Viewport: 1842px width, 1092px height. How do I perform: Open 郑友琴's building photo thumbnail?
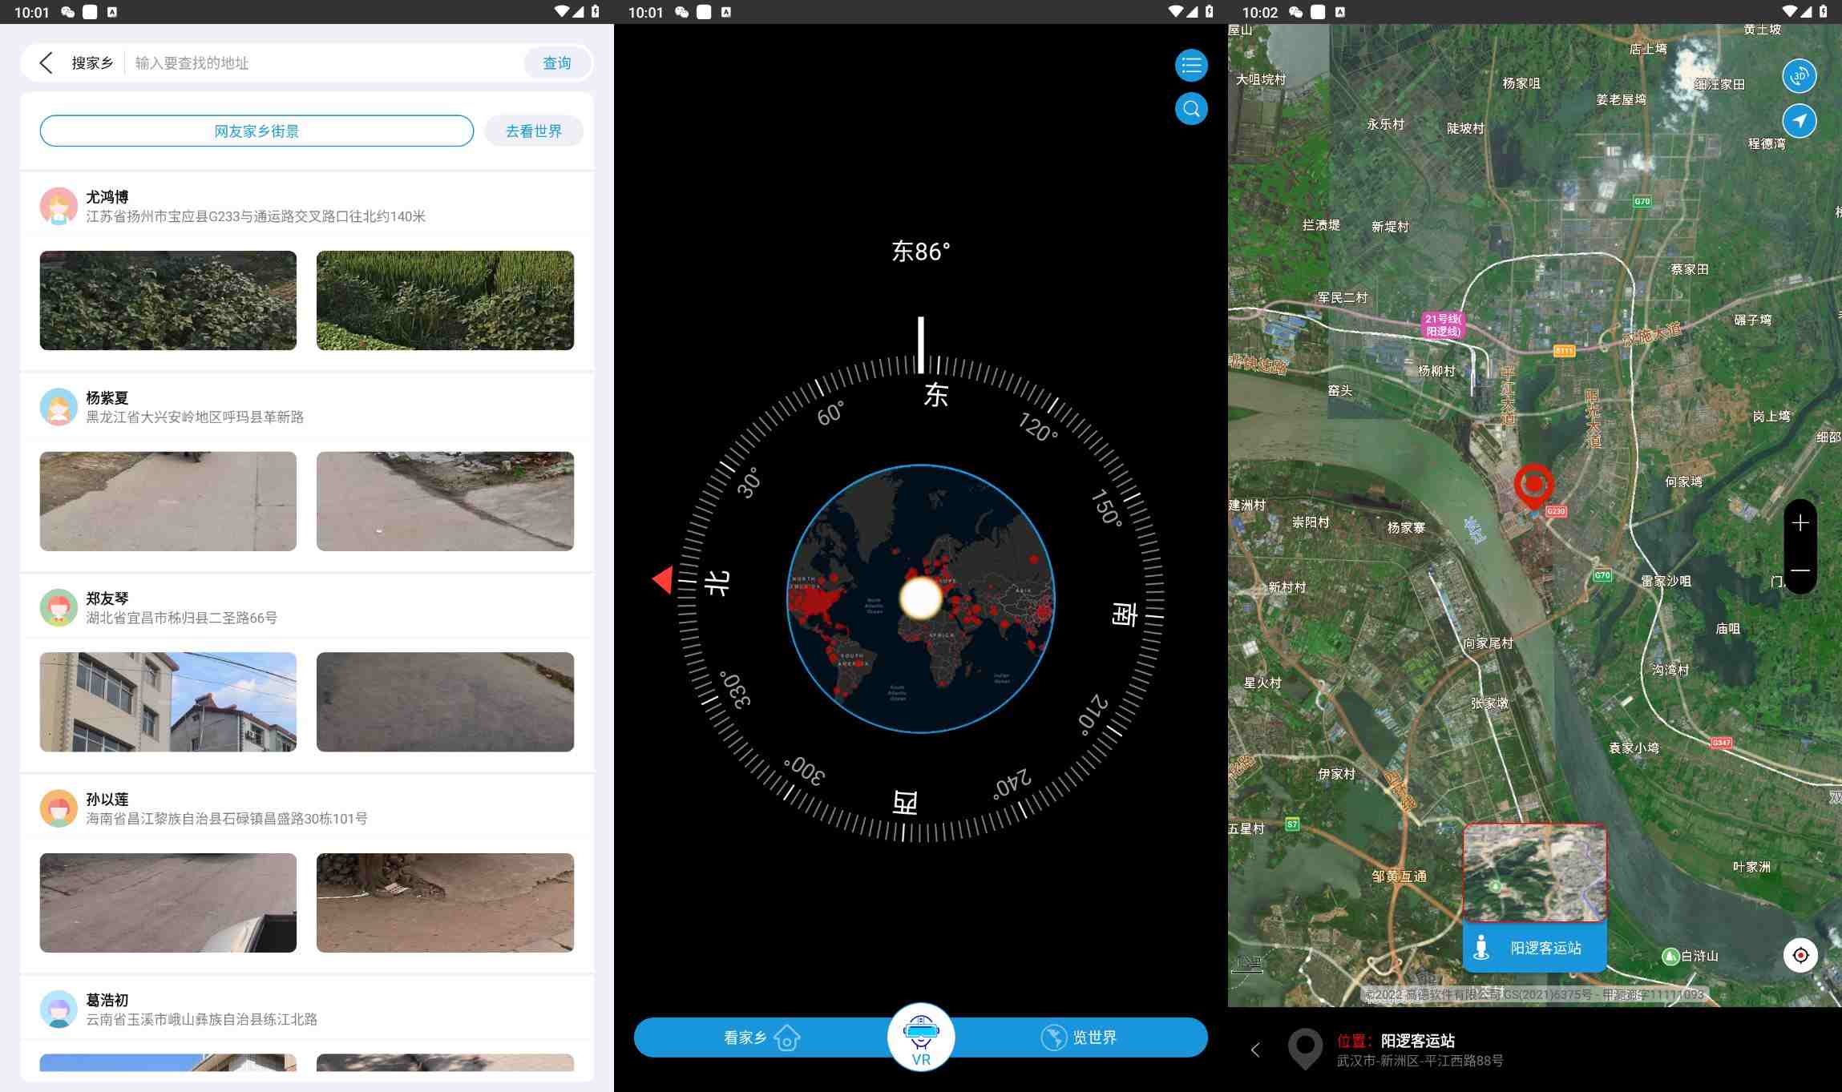[x=168, y=702]
